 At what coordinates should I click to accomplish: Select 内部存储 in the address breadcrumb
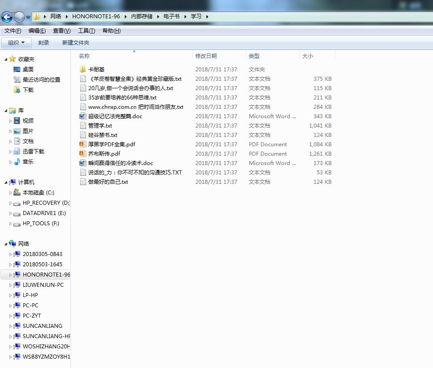point(142,17)
